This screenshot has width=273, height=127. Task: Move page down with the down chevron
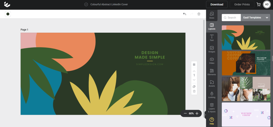pos(194,80)
